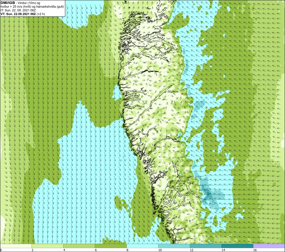Click the legend scale label '4'
285x252 pixels.
[64, 250]
